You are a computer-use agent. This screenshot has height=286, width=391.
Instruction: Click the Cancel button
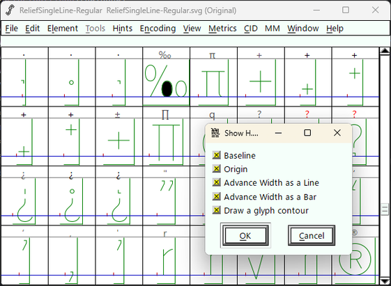click(x=312, y=235)
